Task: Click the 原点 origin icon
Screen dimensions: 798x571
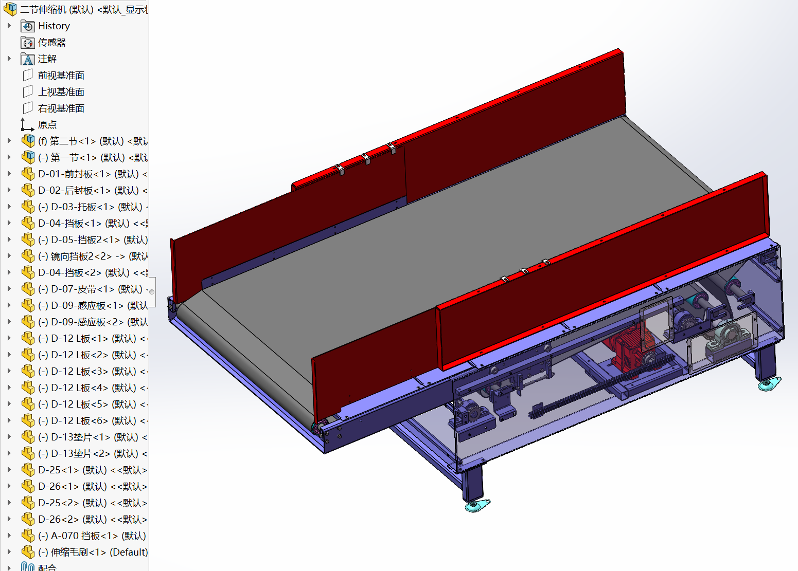Action: [x=27, y=125]
